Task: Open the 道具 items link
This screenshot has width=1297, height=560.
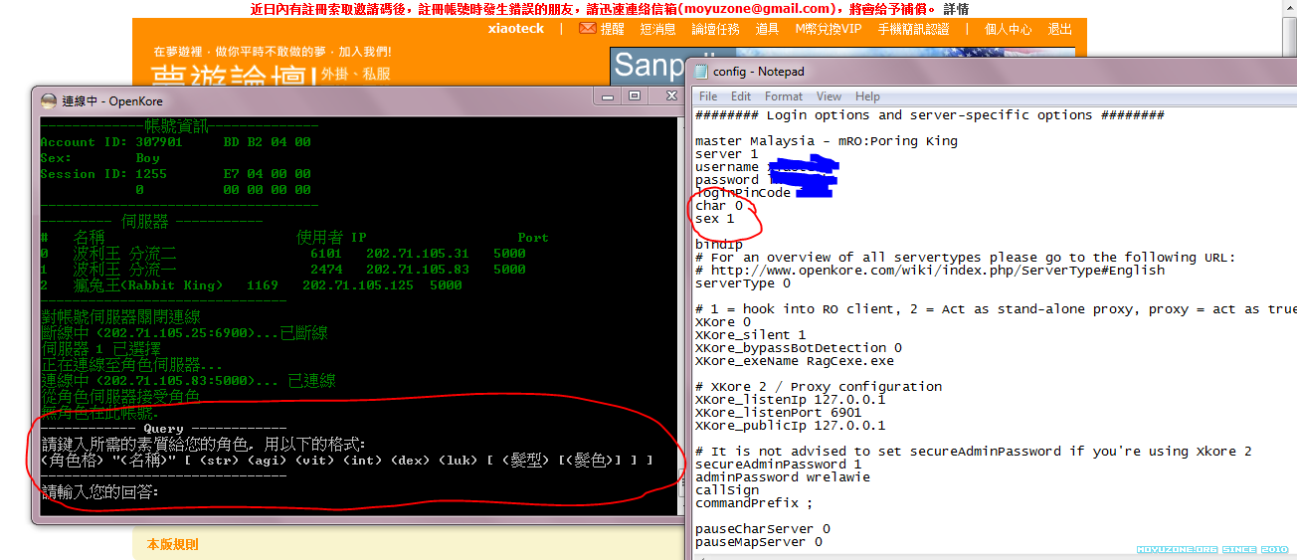Action: (x=767, y=29)
